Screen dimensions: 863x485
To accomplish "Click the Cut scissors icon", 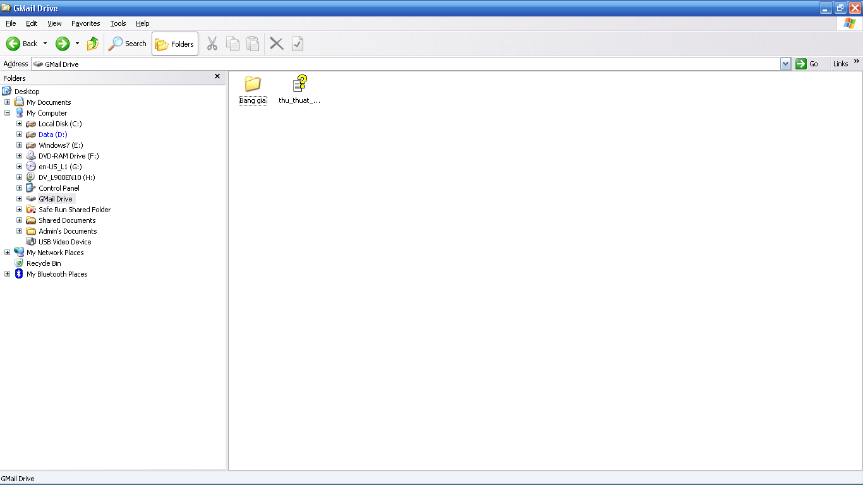I will pos(212,44).
